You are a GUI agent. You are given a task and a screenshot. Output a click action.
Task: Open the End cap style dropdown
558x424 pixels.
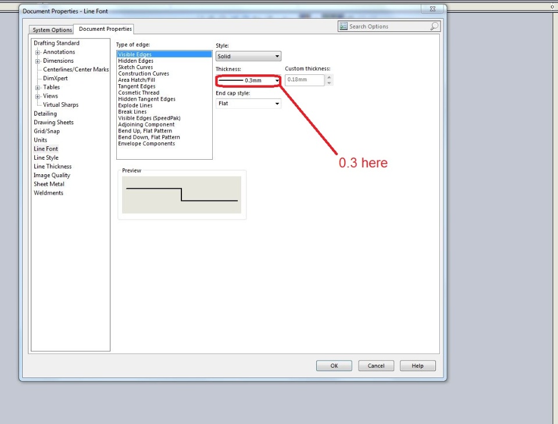pyautogui.click(x=248, y=103)
